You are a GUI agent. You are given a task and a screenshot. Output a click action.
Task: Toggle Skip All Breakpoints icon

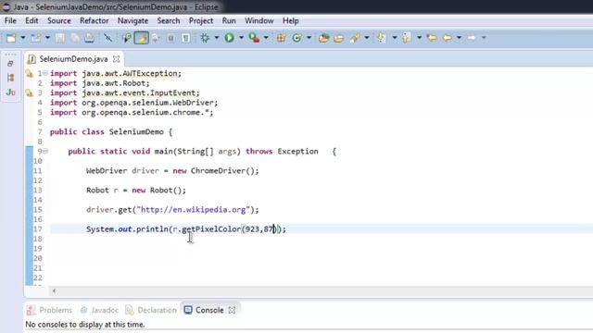coord(107,38)
